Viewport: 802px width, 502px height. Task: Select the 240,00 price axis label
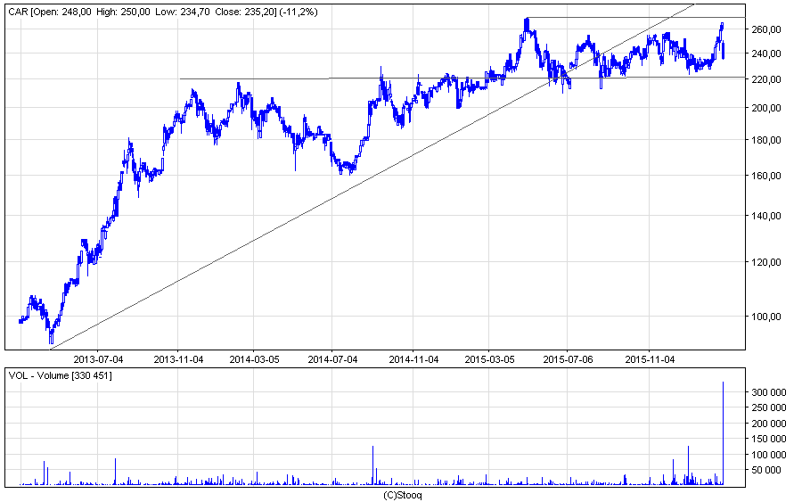coord(766,53)
